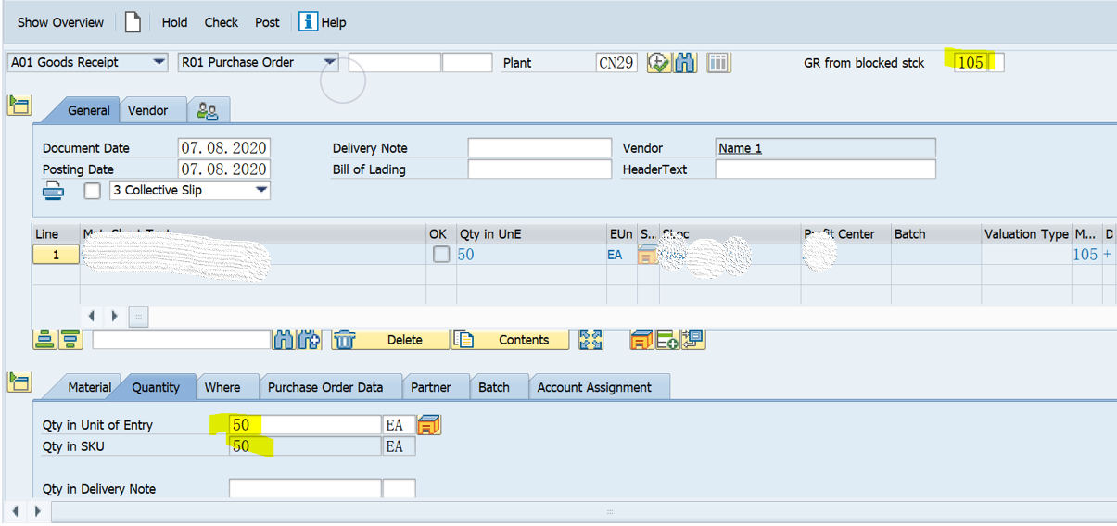Screen dimensions: 1117x526
Task: Click orange stock determination icon below table
Action: pyautogui.click(x=641, y=340)
